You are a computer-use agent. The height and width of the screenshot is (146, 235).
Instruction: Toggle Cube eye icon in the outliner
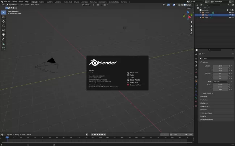[x=230, y=15]
